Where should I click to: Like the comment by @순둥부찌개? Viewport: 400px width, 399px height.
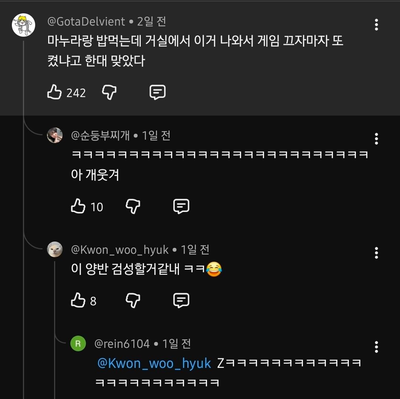78,206
